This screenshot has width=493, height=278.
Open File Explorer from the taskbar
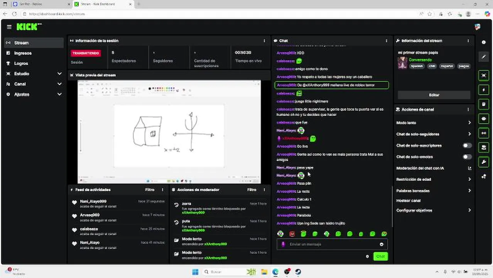[264, 272]
